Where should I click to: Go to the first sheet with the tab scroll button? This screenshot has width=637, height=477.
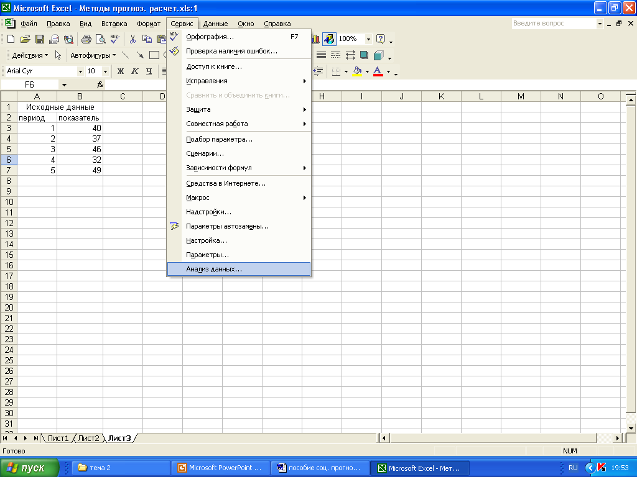[5, 438]
